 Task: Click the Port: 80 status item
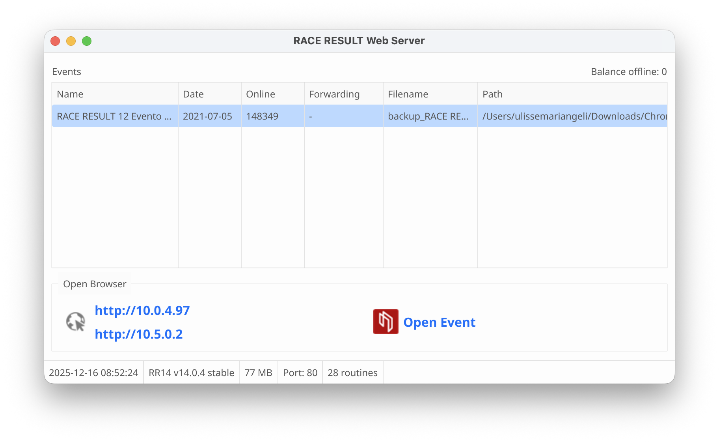(x=300, y=373)
